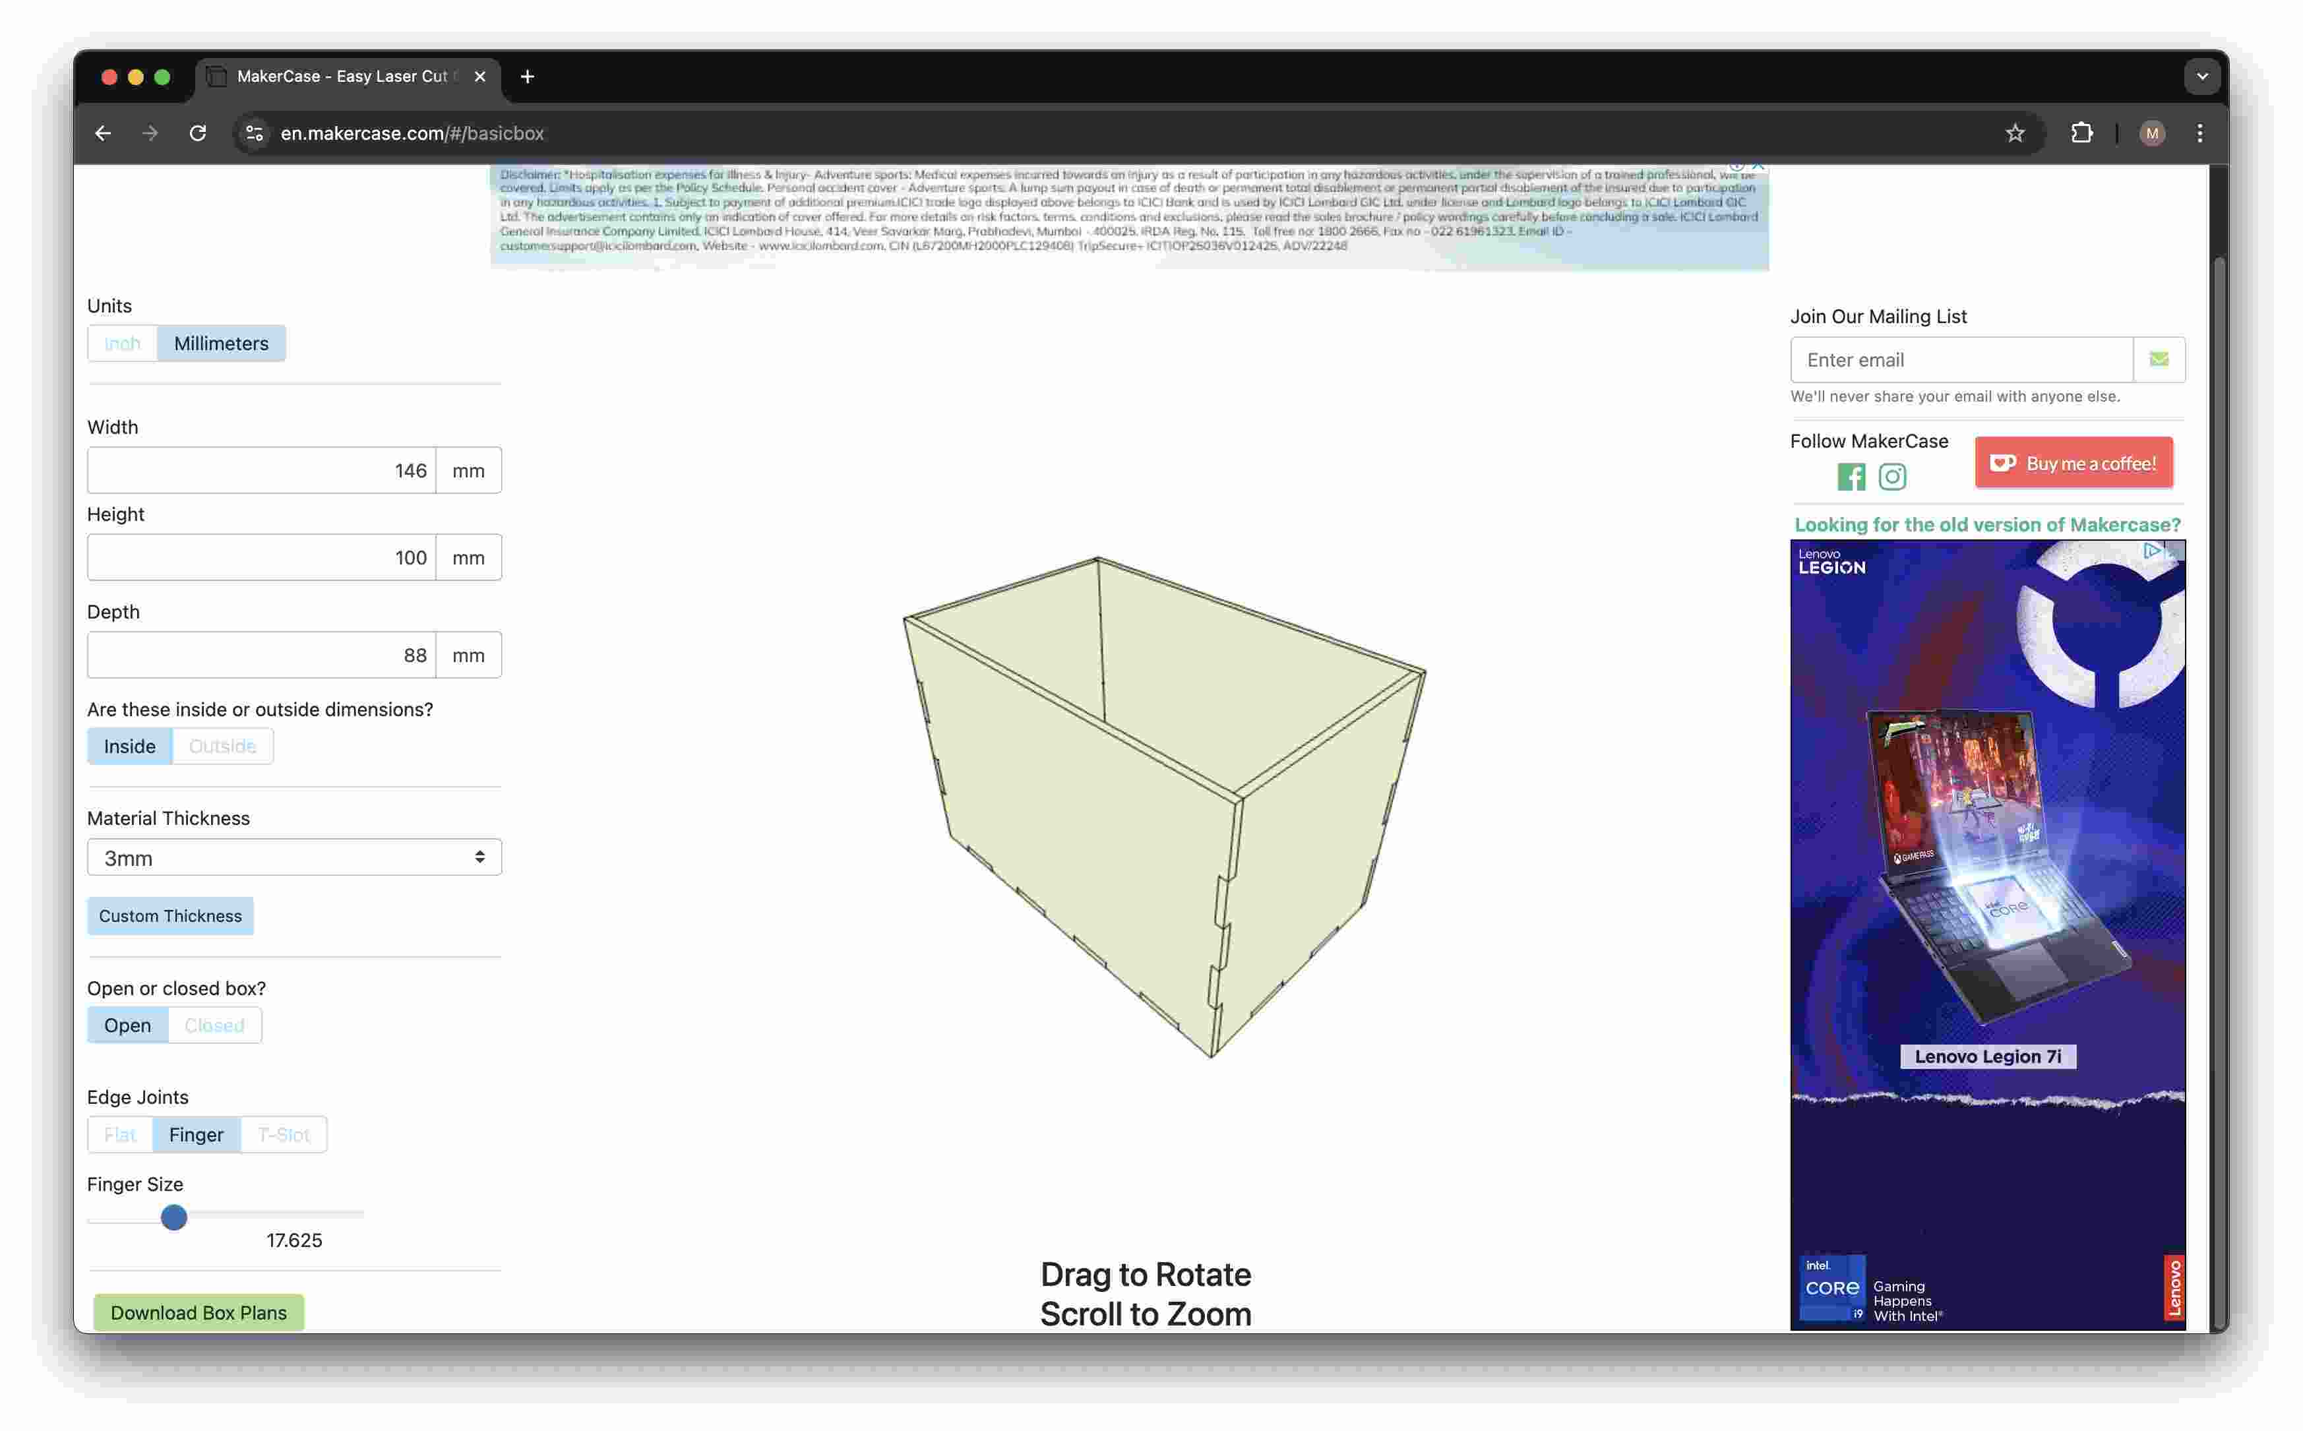Expand the tab search chevron
The width and height of the screenshot is (2303, 1431).
click(x=2203, y=76)
